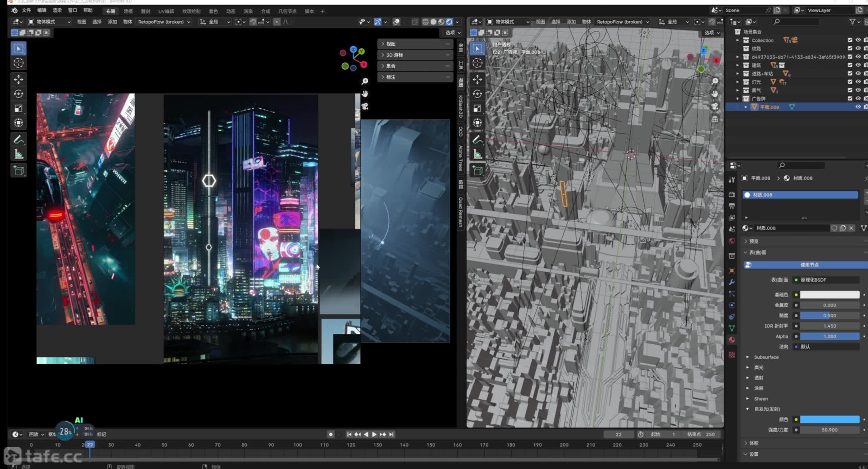Select the Transform tool in left viewport
The height and width of the screenshot is (469, 868).
pos(18,123)
